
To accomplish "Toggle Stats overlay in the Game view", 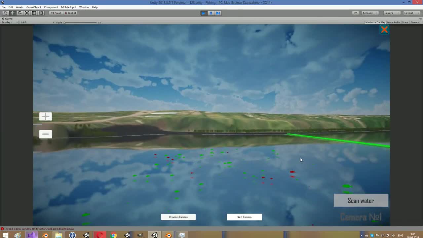I will (x=405, y=22).
